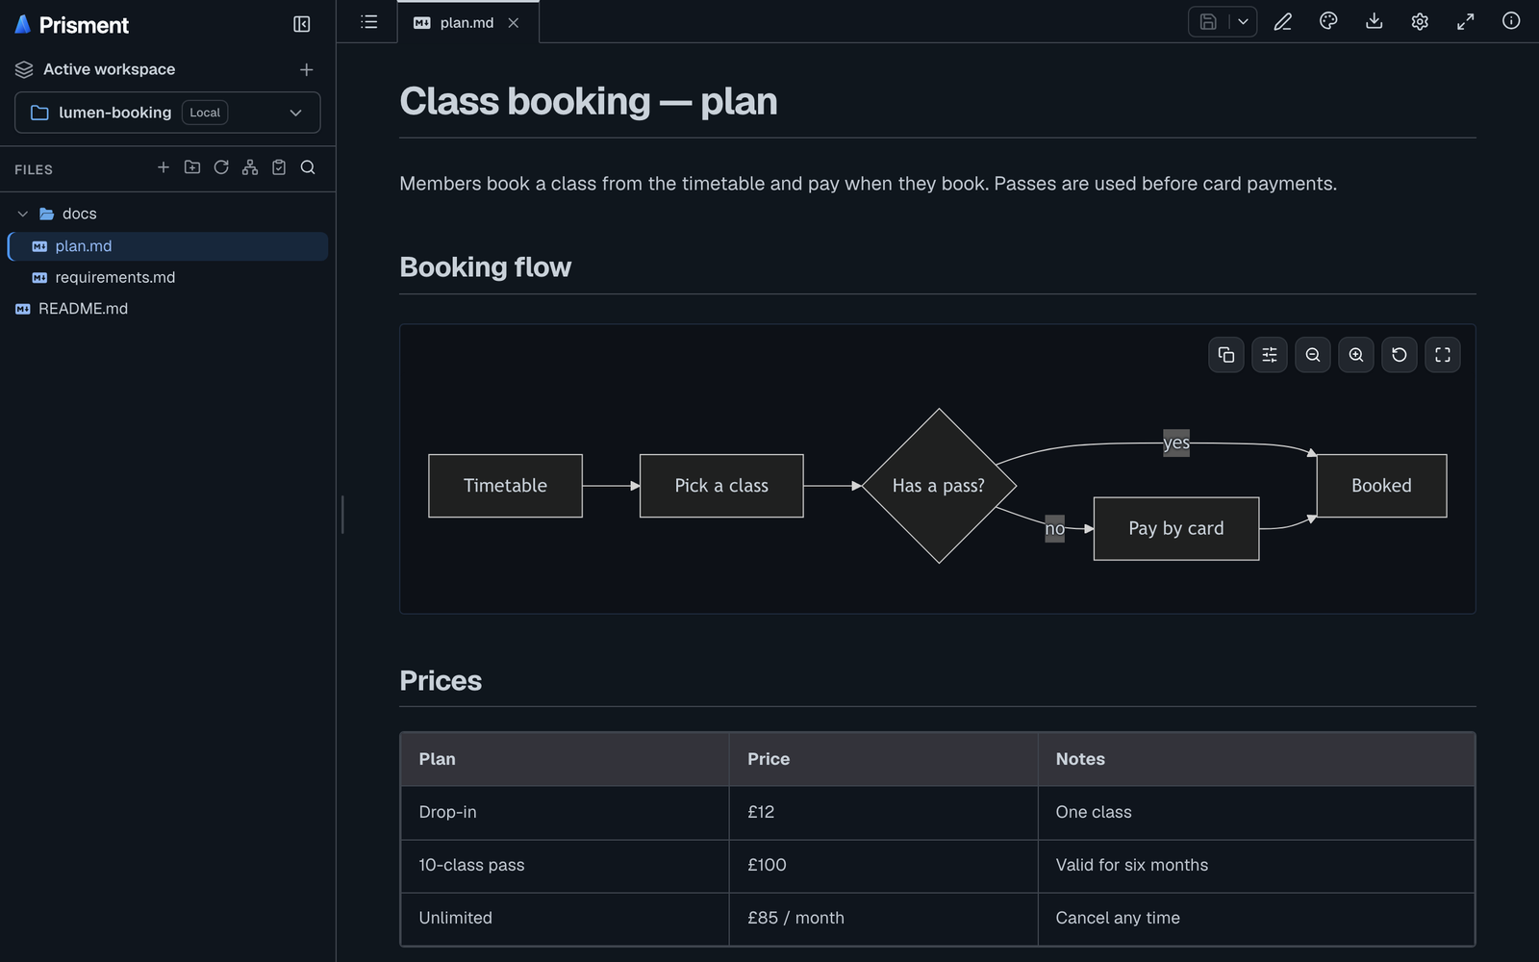
Task: Open the file structure tree icon
Action: (x=250, y=167)
